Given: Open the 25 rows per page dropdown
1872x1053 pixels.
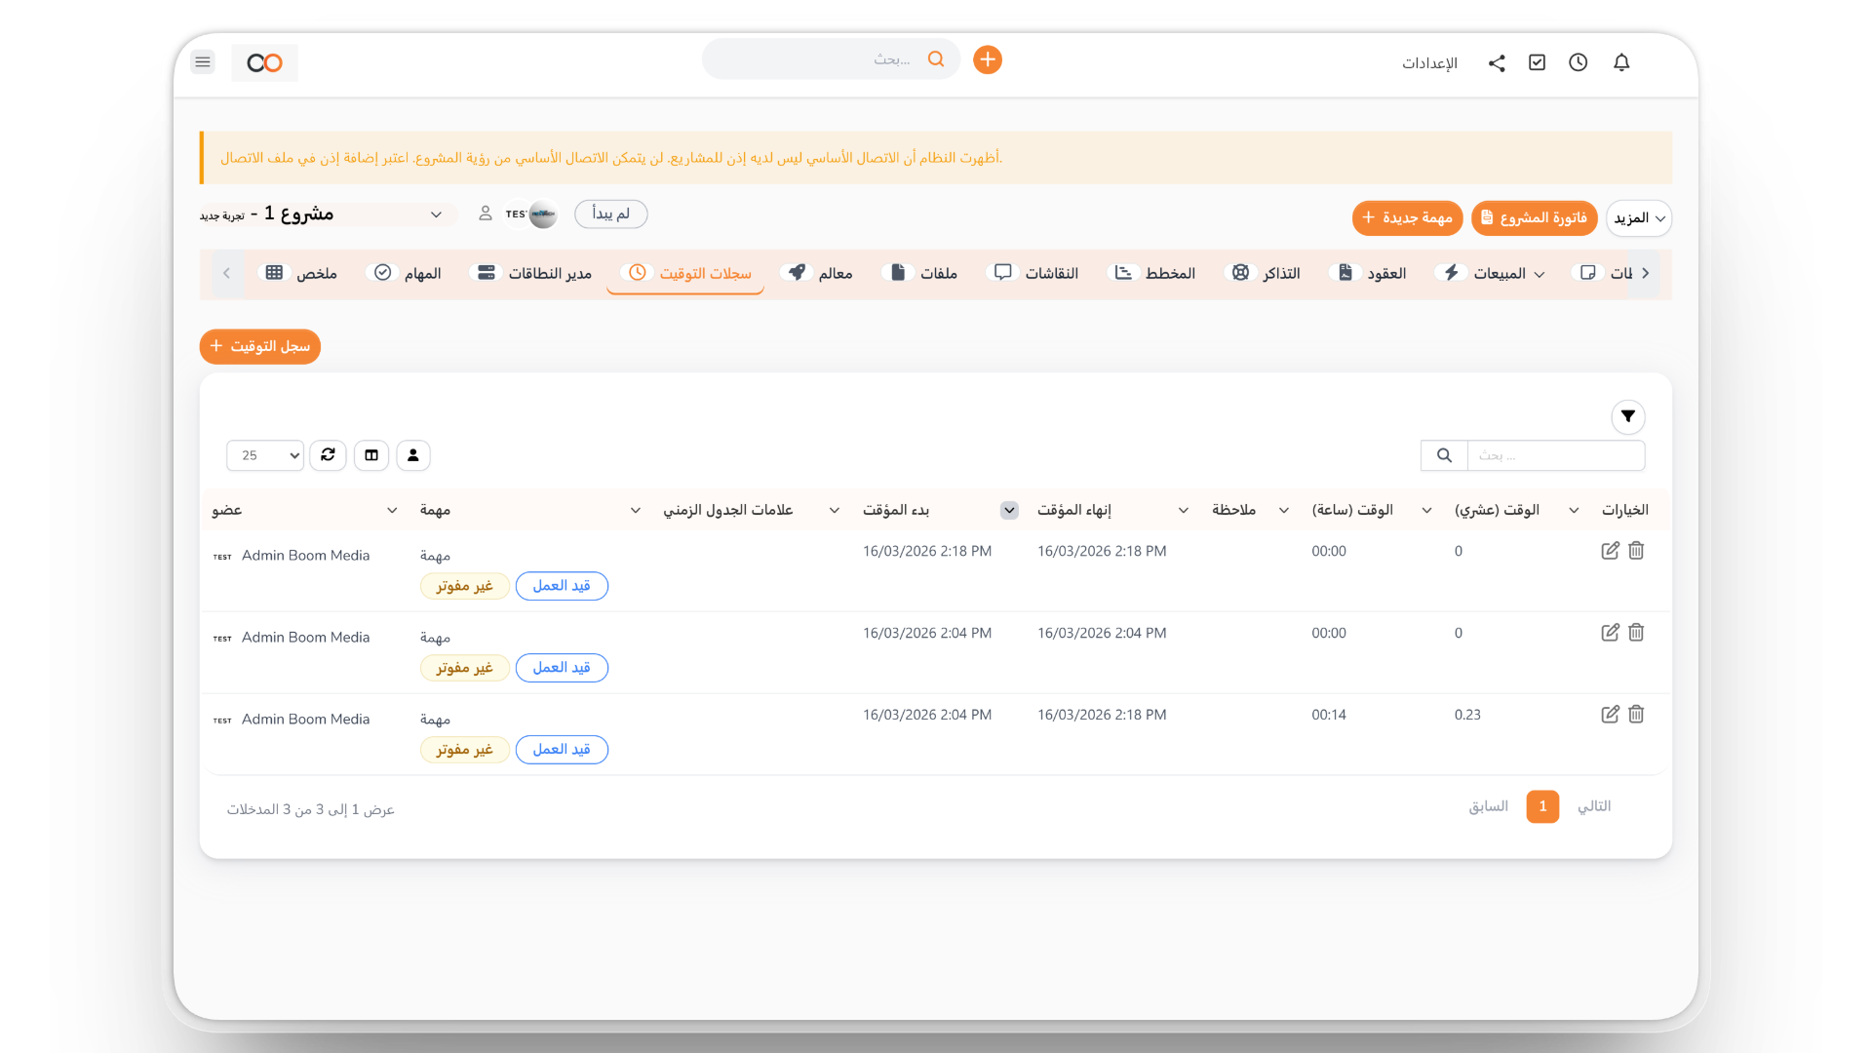Looking at the screenshot, I should click(x=265, y=455).
